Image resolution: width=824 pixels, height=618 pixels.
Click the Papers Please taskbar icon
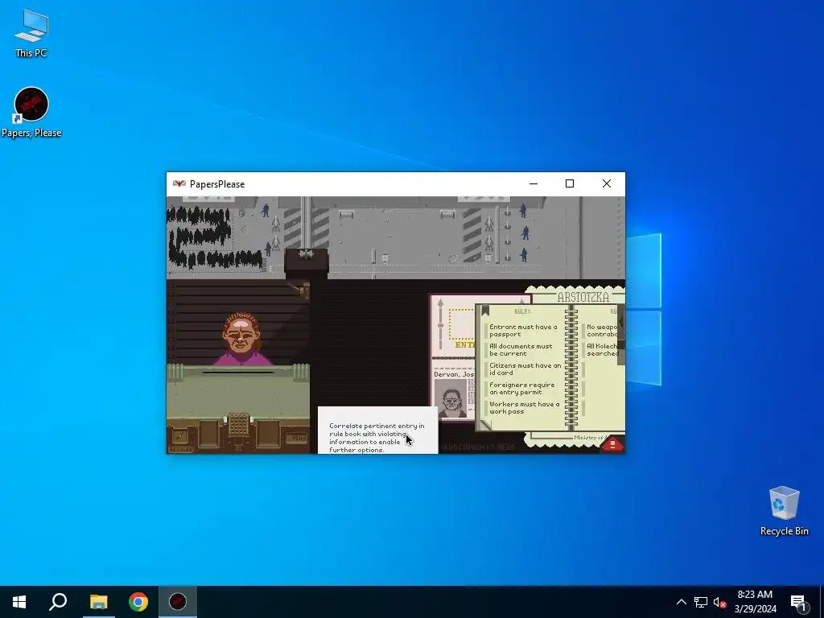tap(178, 602)
